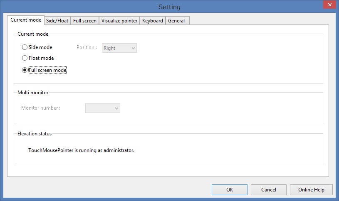Open the Side/Float tab
This screenshot has width=339, height=201.
pyautogui.click(x=57, y=21)
